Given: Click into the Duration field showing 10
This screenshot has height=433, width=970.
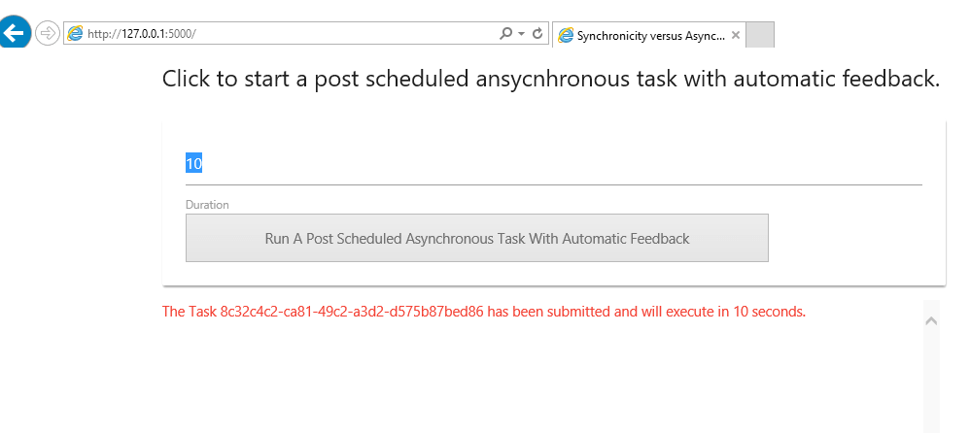Looking at the screenshot, I should click(554, 164).
